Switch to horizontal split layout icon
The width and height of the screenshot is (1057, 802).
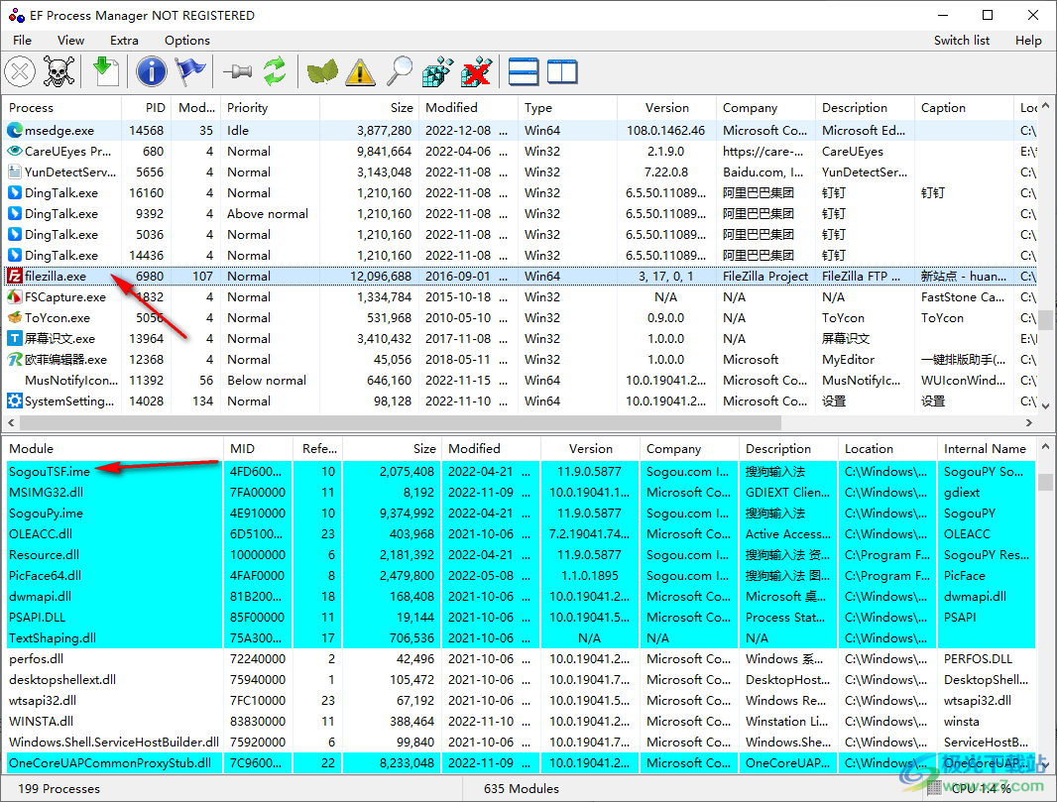point(523,71)
